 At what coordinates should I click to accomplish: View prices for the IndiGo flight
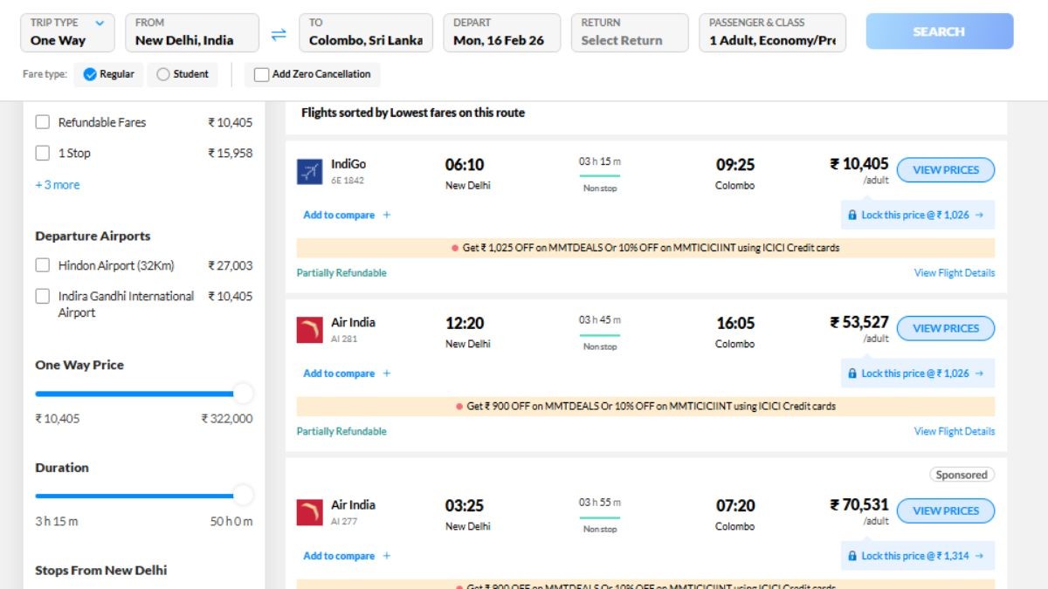point(945,170)
